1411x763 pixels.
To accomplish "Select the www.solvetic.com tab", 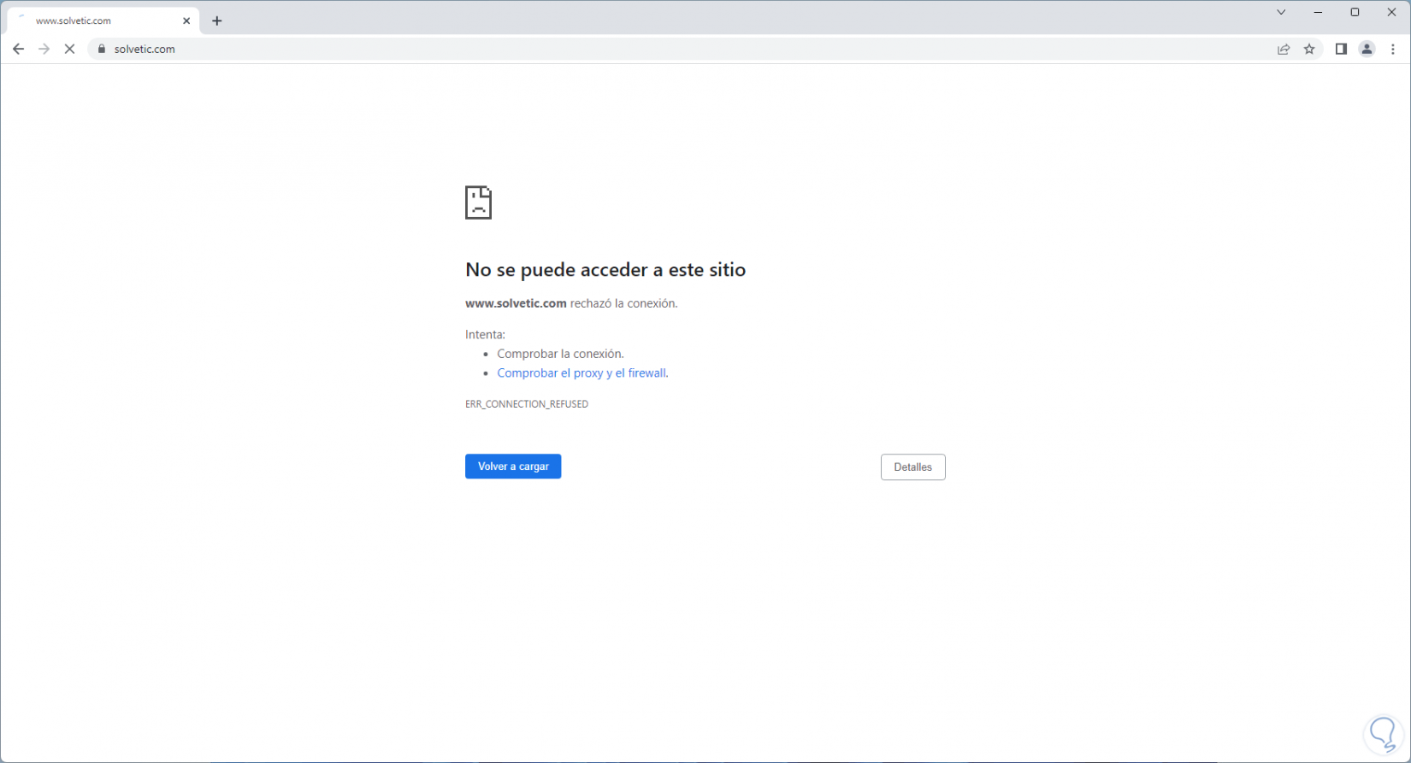I will pos(103,21).
